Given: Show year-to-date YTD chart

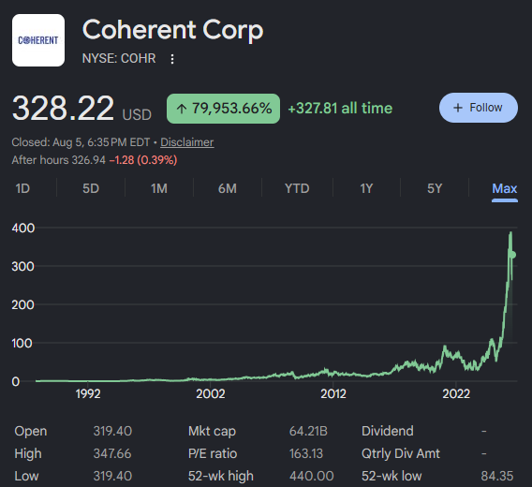Looking at the screenshot, I should click(x=297, y=188).
